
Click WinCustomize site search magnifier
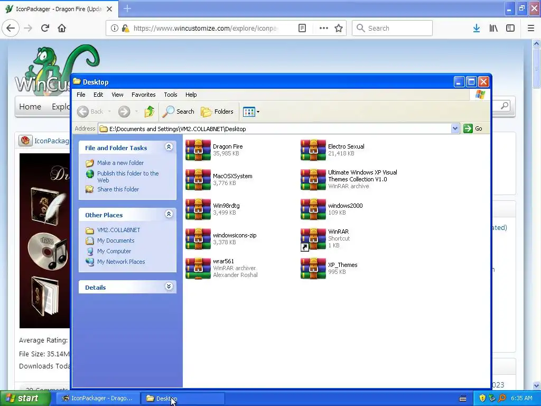pos(505,105)
